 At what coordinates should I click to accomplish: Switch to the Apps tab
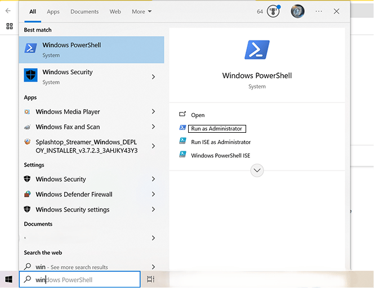[53, 11]
